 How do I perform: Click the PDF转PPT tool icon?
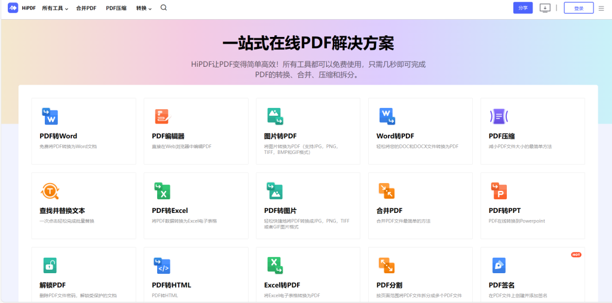point(499,191)
